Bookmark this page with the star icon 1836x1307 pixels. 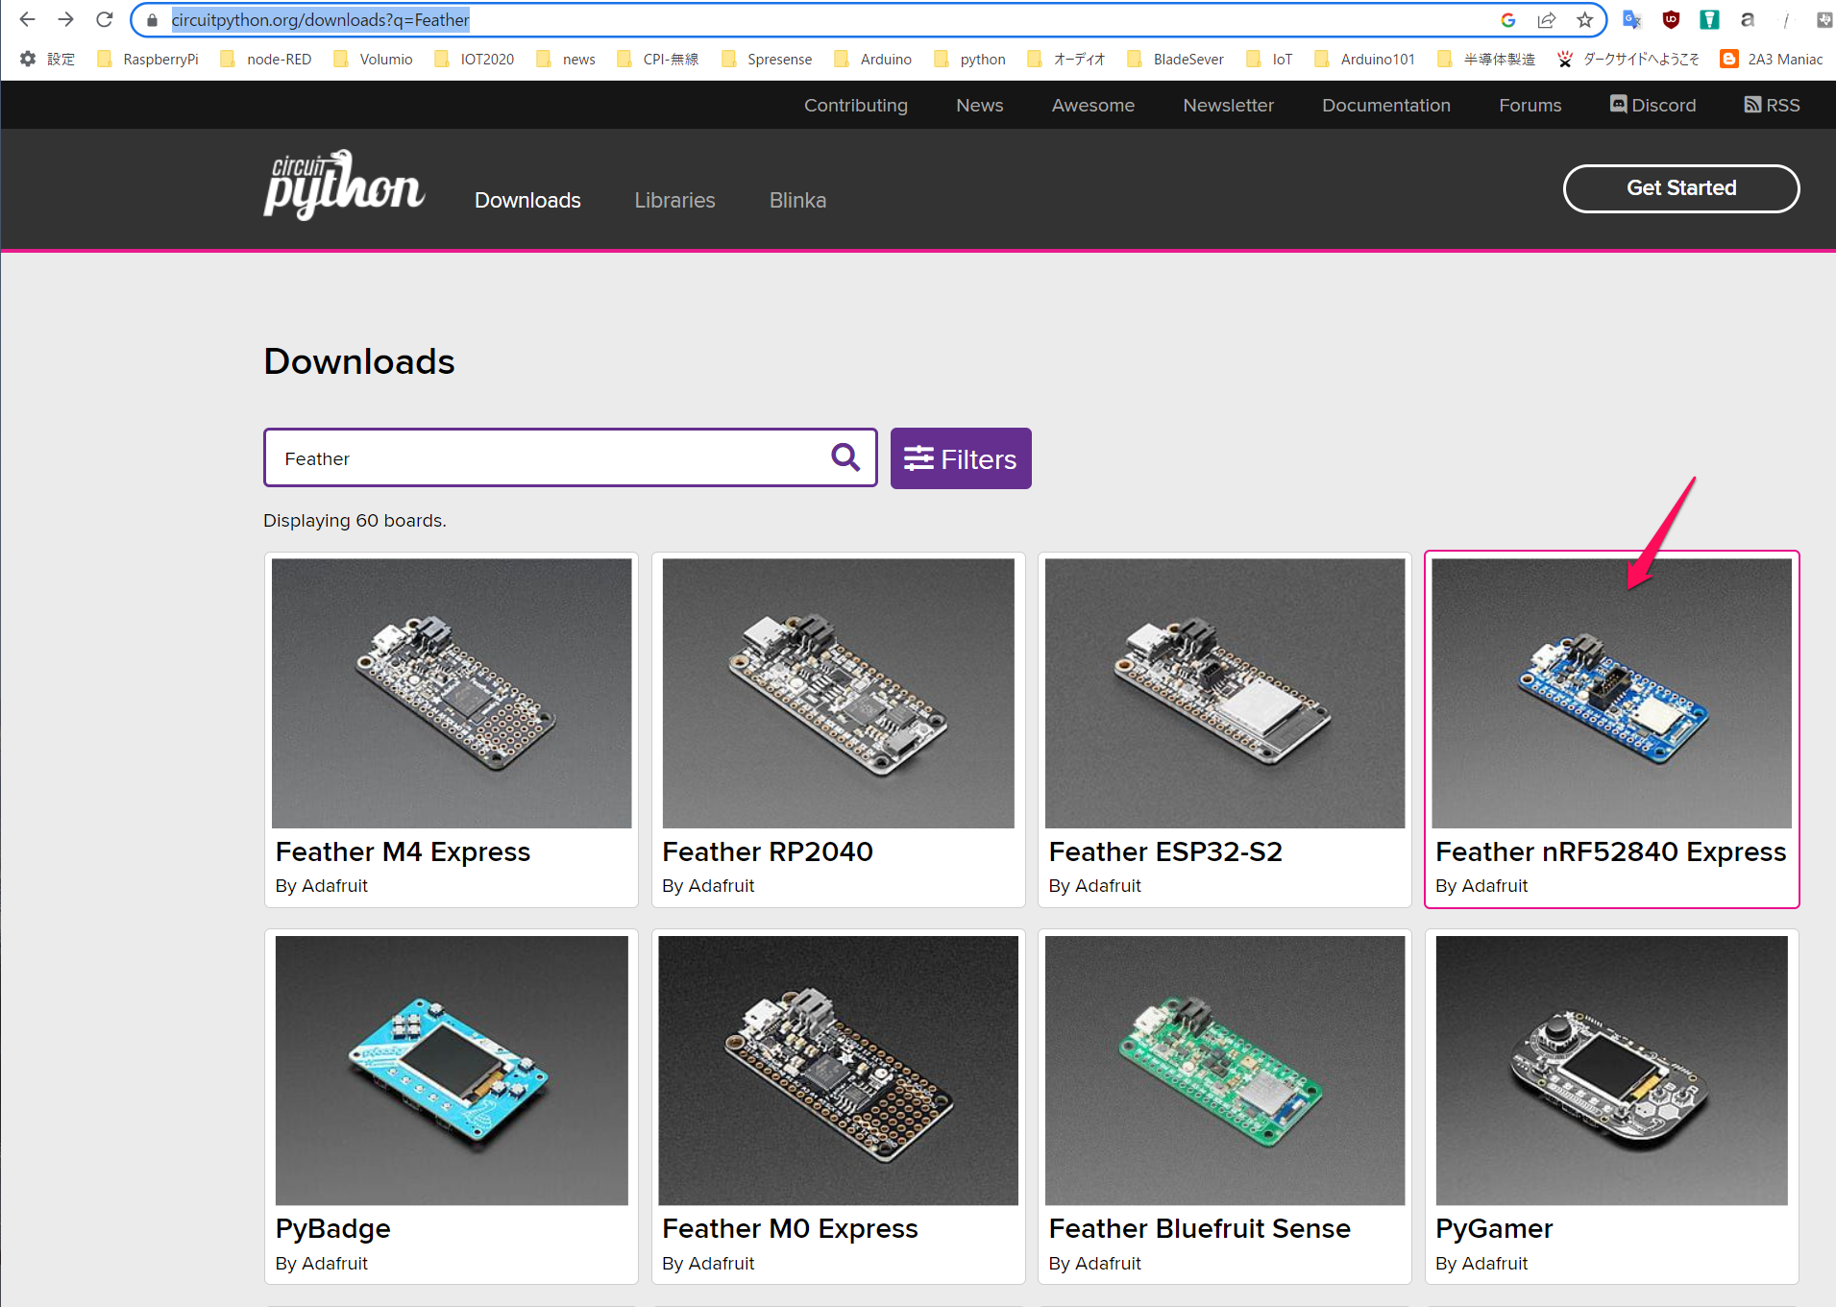(1585, 20)
